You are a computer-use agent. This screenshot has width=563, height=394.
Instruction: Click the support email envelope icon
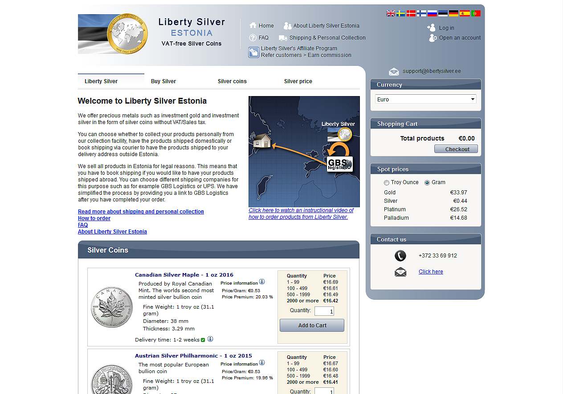click(394, 71)
